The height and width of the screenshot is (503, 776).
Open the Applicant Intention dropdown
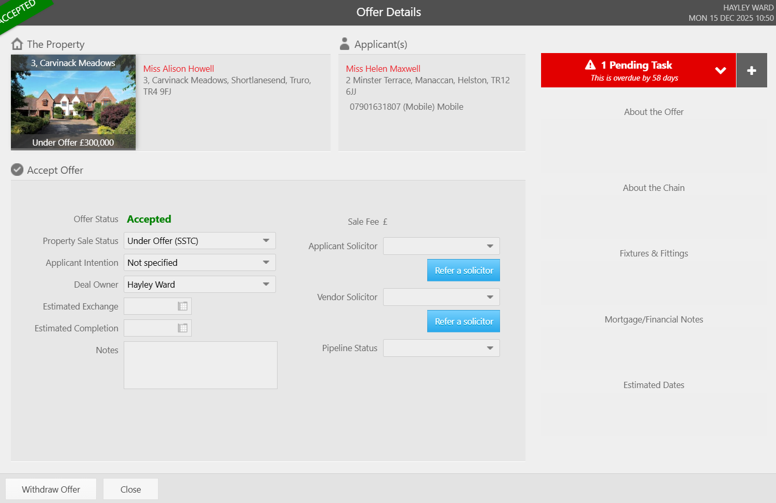click(200, 263)
